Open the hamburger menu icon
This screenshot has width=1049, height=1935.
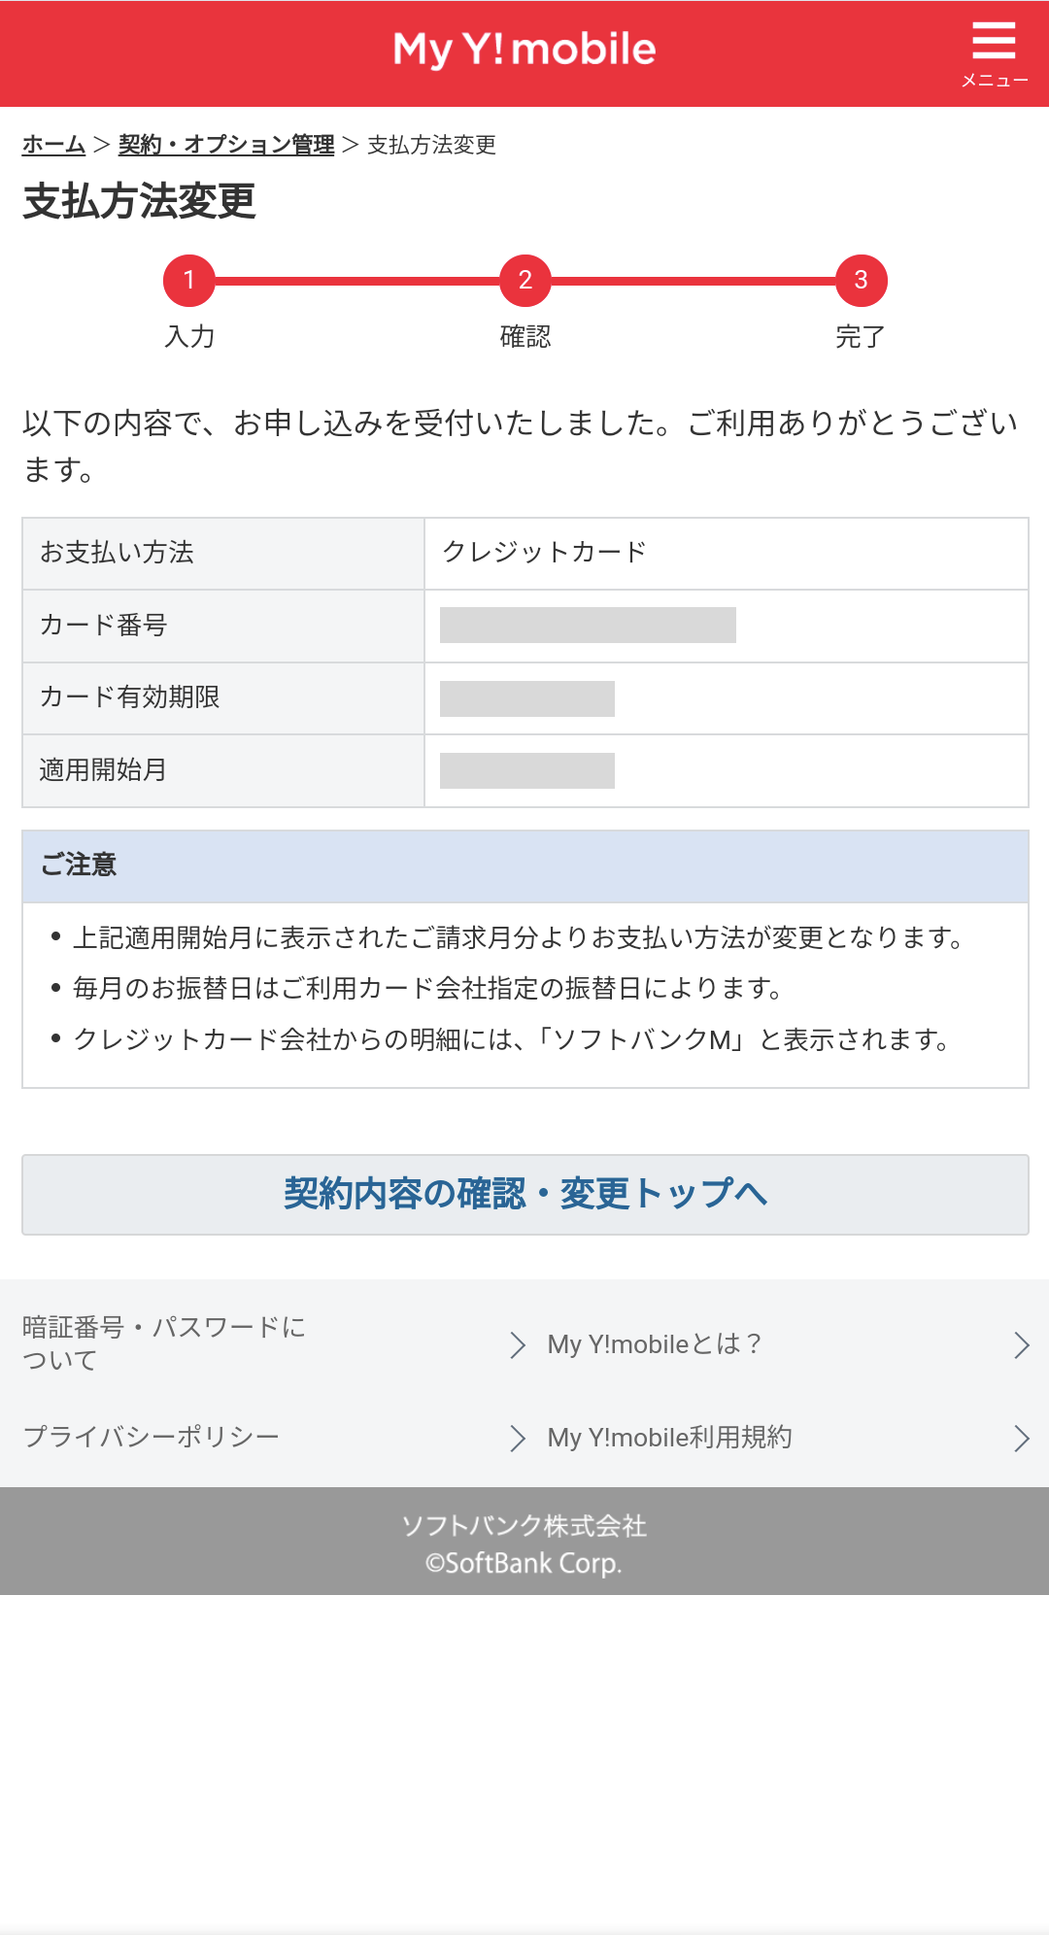coord(994,41)
